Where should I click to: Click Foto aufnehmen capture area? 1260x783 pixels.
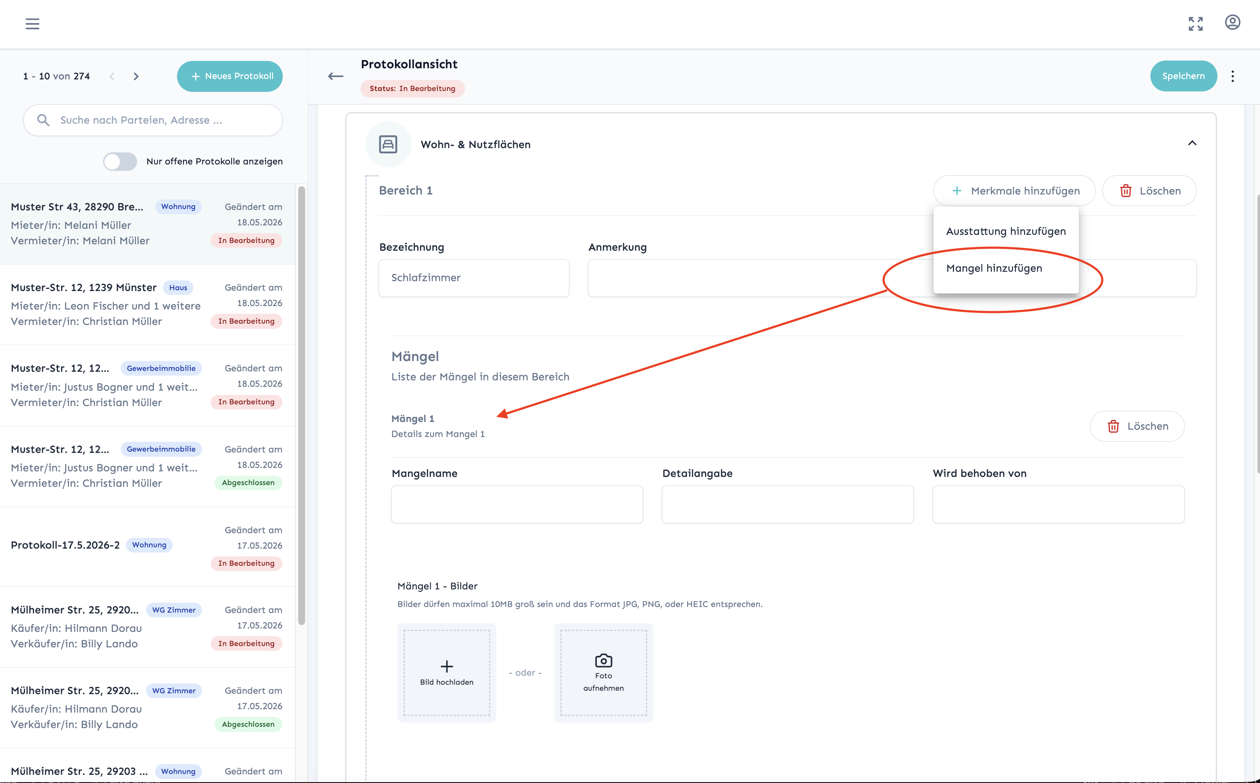click(x=603, y=673)
